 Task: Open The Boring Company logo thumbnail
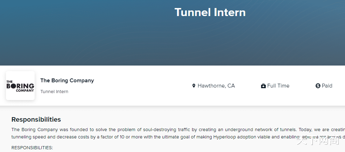click(x=20, y=85)
